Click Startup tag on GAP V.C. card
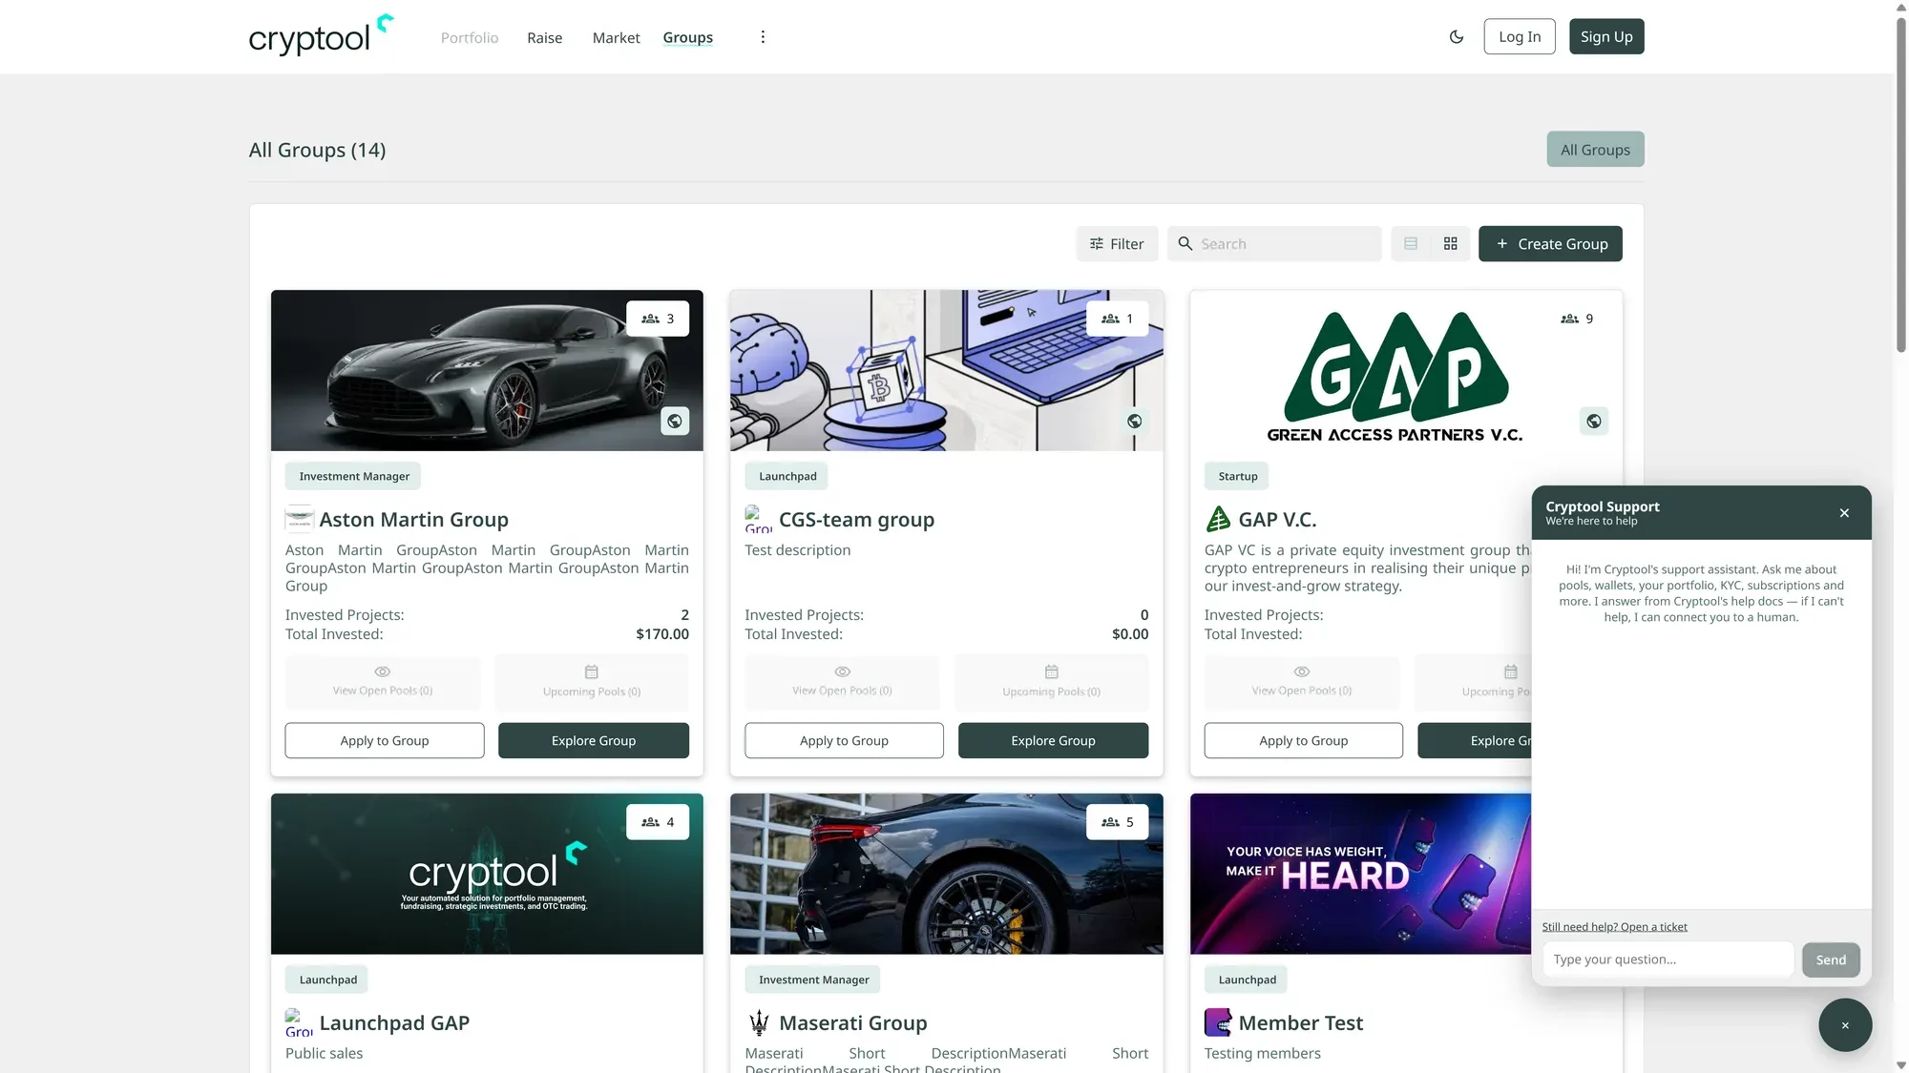1909x1073 pixels. (x=1238, y=476)
